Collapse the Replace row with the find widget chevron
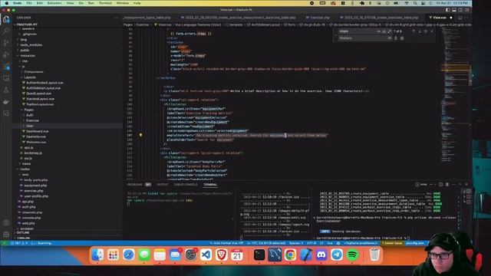491x276 pixels. 336,34
